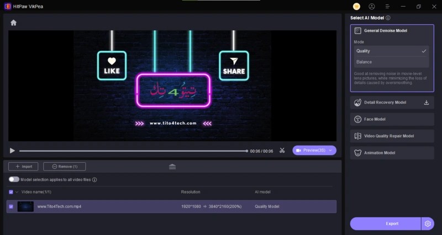The height and width of the screenshot is (235, 442).
Task: Collapse the file list panel handle
Action: (x=172, y=167)
